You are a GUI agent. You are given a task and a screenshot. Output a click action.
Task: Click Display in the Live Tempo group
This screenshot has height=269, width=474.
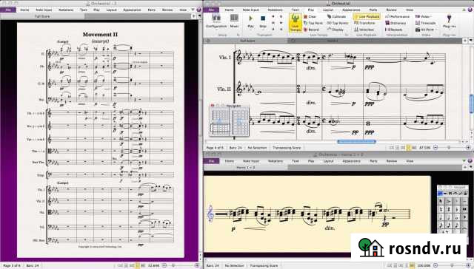336,30
